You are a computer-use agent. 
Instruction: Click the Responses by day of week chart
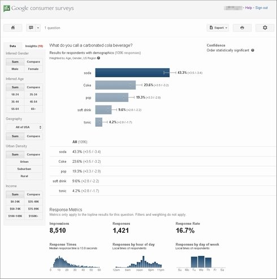tap(201, 262)
